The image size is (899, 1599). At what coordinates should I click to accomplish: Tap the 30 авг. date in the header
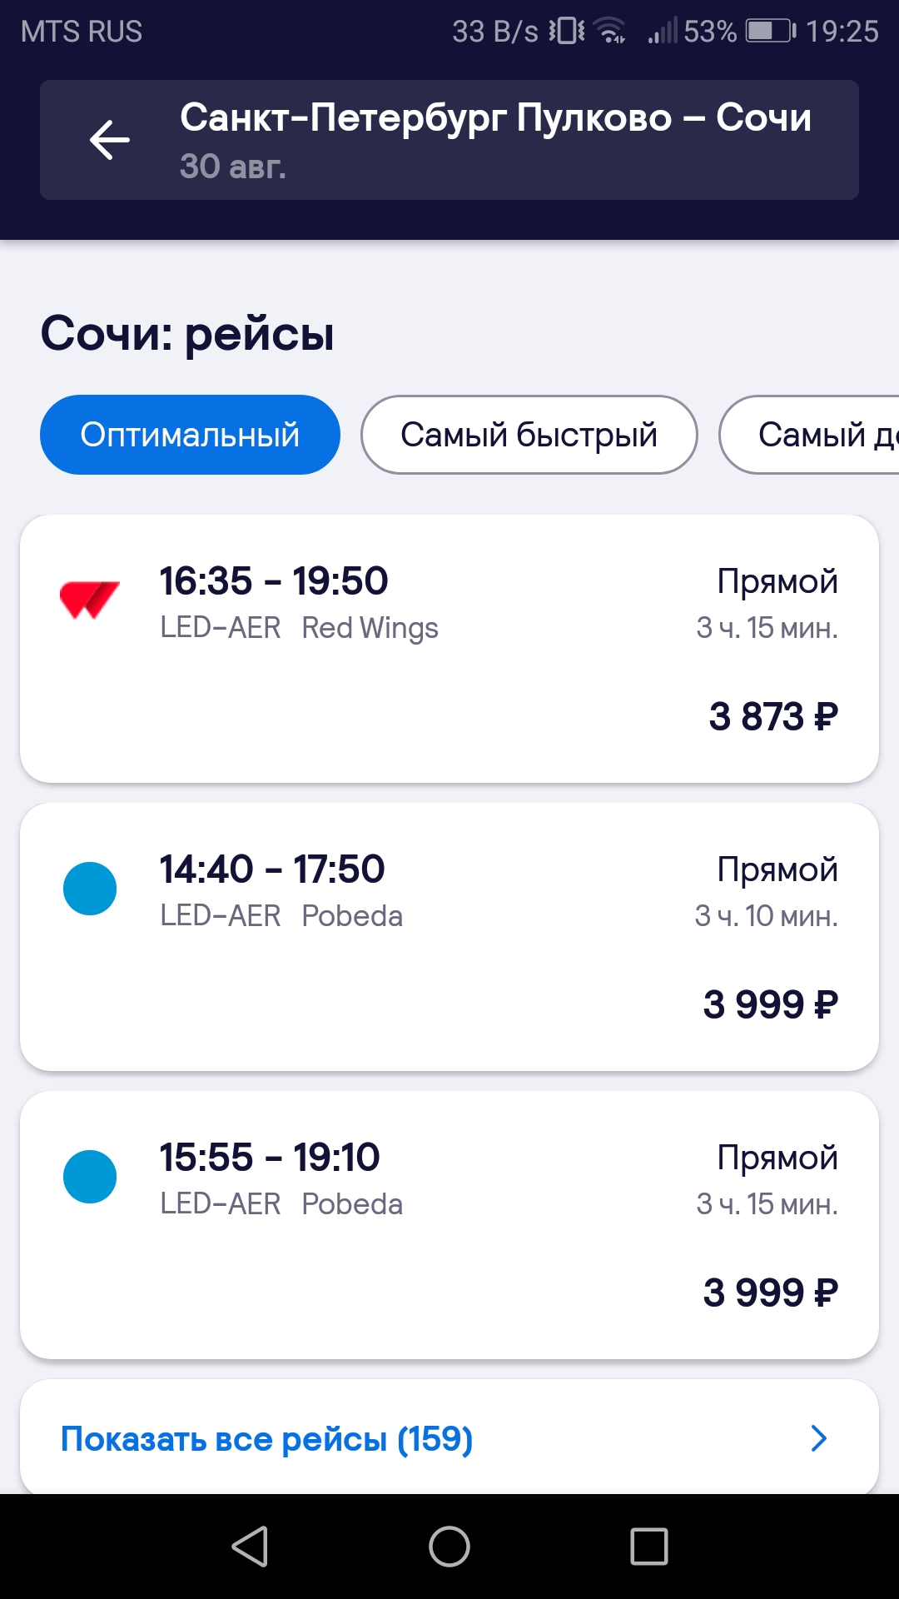click(x=233, y=166)
